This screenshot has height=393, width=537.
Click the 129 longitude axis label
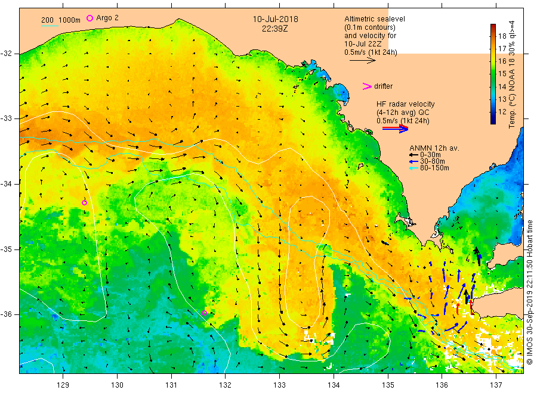(x=63, y=385)
